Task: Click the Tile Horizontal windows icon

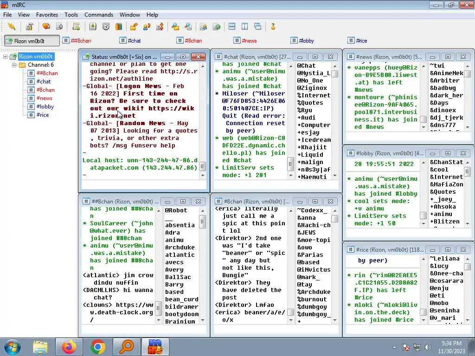Action: [x=232, y=26]
